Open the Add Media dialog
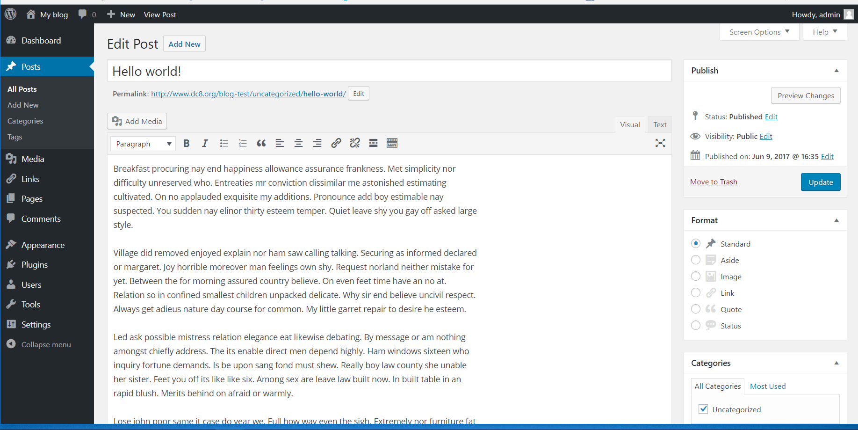This screenshot has width=858, height=430. [x=137, y=121]
